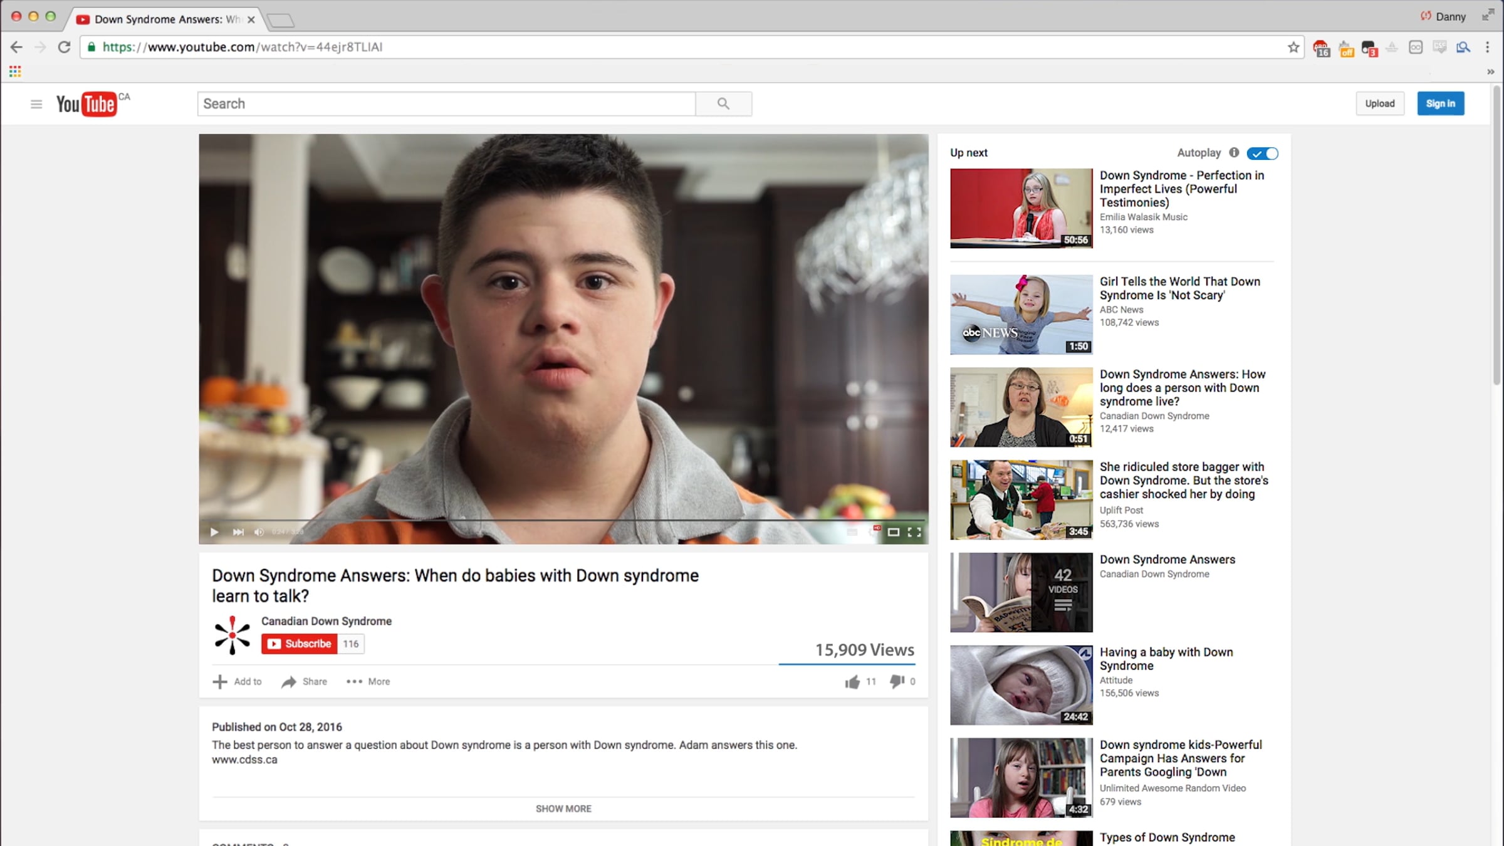
Task: Go back to the previous browser page
Action: tap(17, 47)
